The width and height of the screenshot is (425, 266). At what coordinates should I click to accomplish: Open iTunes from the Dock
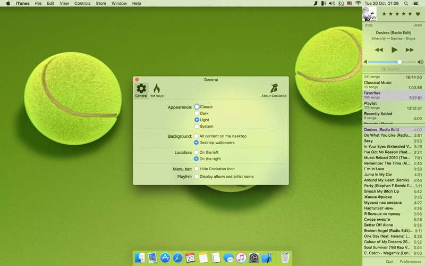[x=241, y=257]
